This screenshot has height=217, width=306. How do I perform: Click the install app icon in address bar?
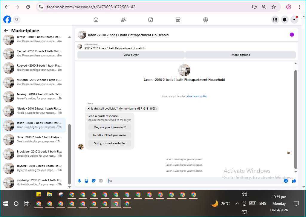click(255, 7)
